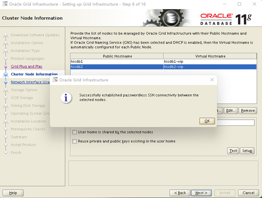Click the OCR Storage step
The height and width of the screenshot is (198, 262).
[x=22, y=98]
